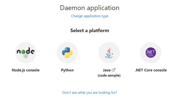Click the Java (code sample) label

click(109, 73)
